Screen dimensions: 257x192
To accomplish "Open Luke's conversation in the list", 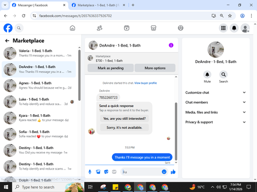I will pos(39,101).
